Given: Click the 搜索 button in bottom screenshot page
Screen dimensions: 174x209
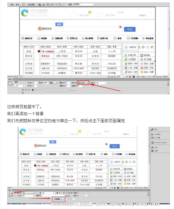Looking at the screenshot, I should [x=114, y=146].
